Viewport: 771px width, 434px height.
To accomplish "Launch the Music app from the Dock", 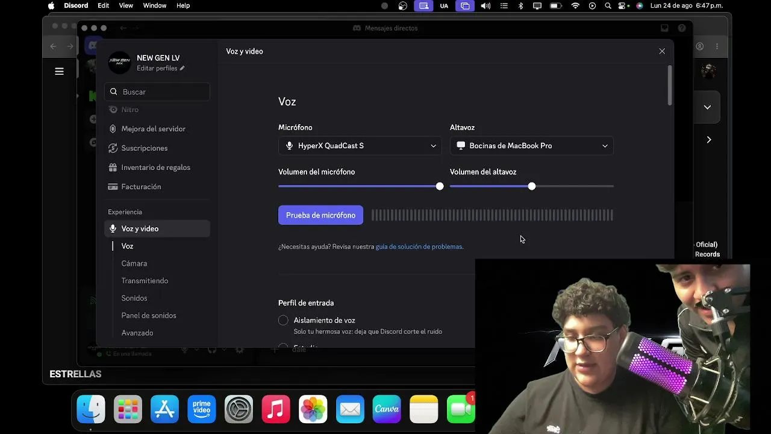I will click(276, 410).
